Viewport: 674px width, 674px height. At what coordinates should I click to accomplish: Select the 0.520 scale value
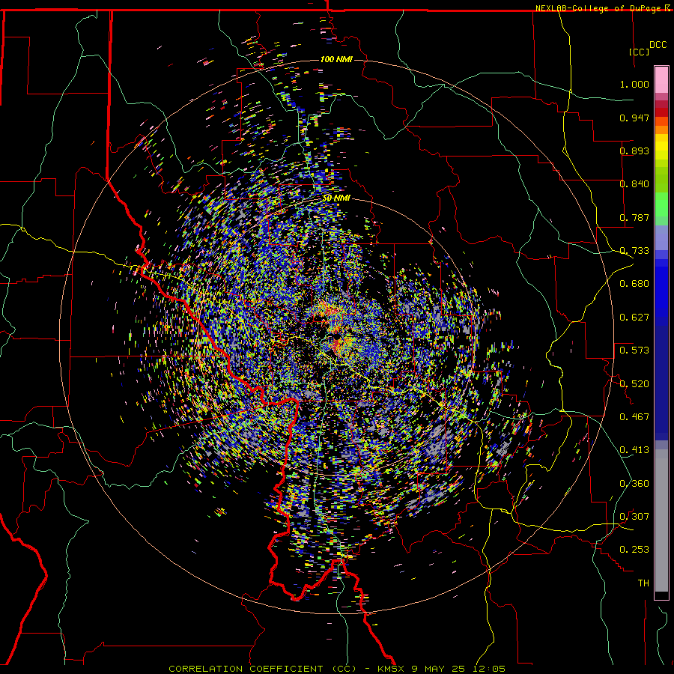pos(634,384)
